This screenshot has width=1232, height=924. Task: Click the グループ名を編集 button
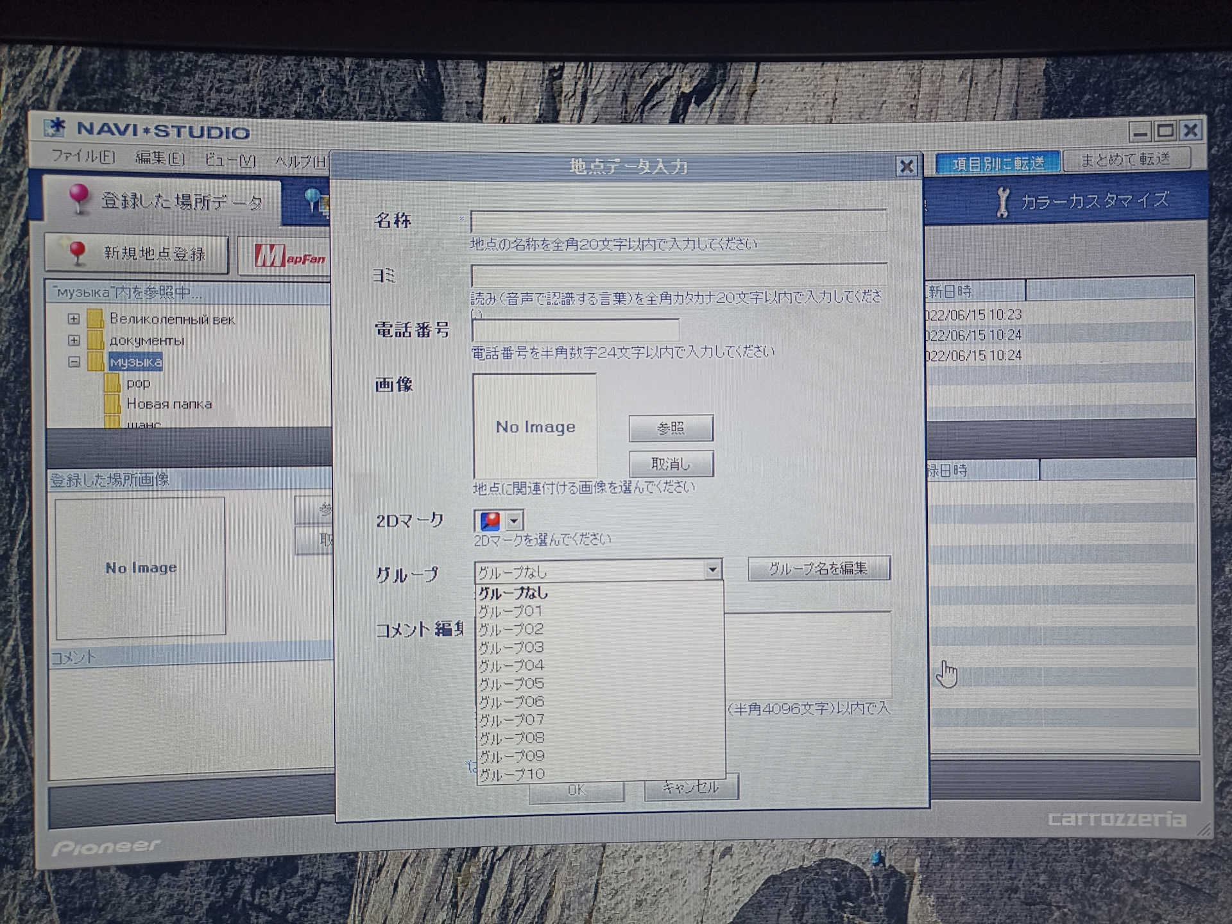coord(819,569)
